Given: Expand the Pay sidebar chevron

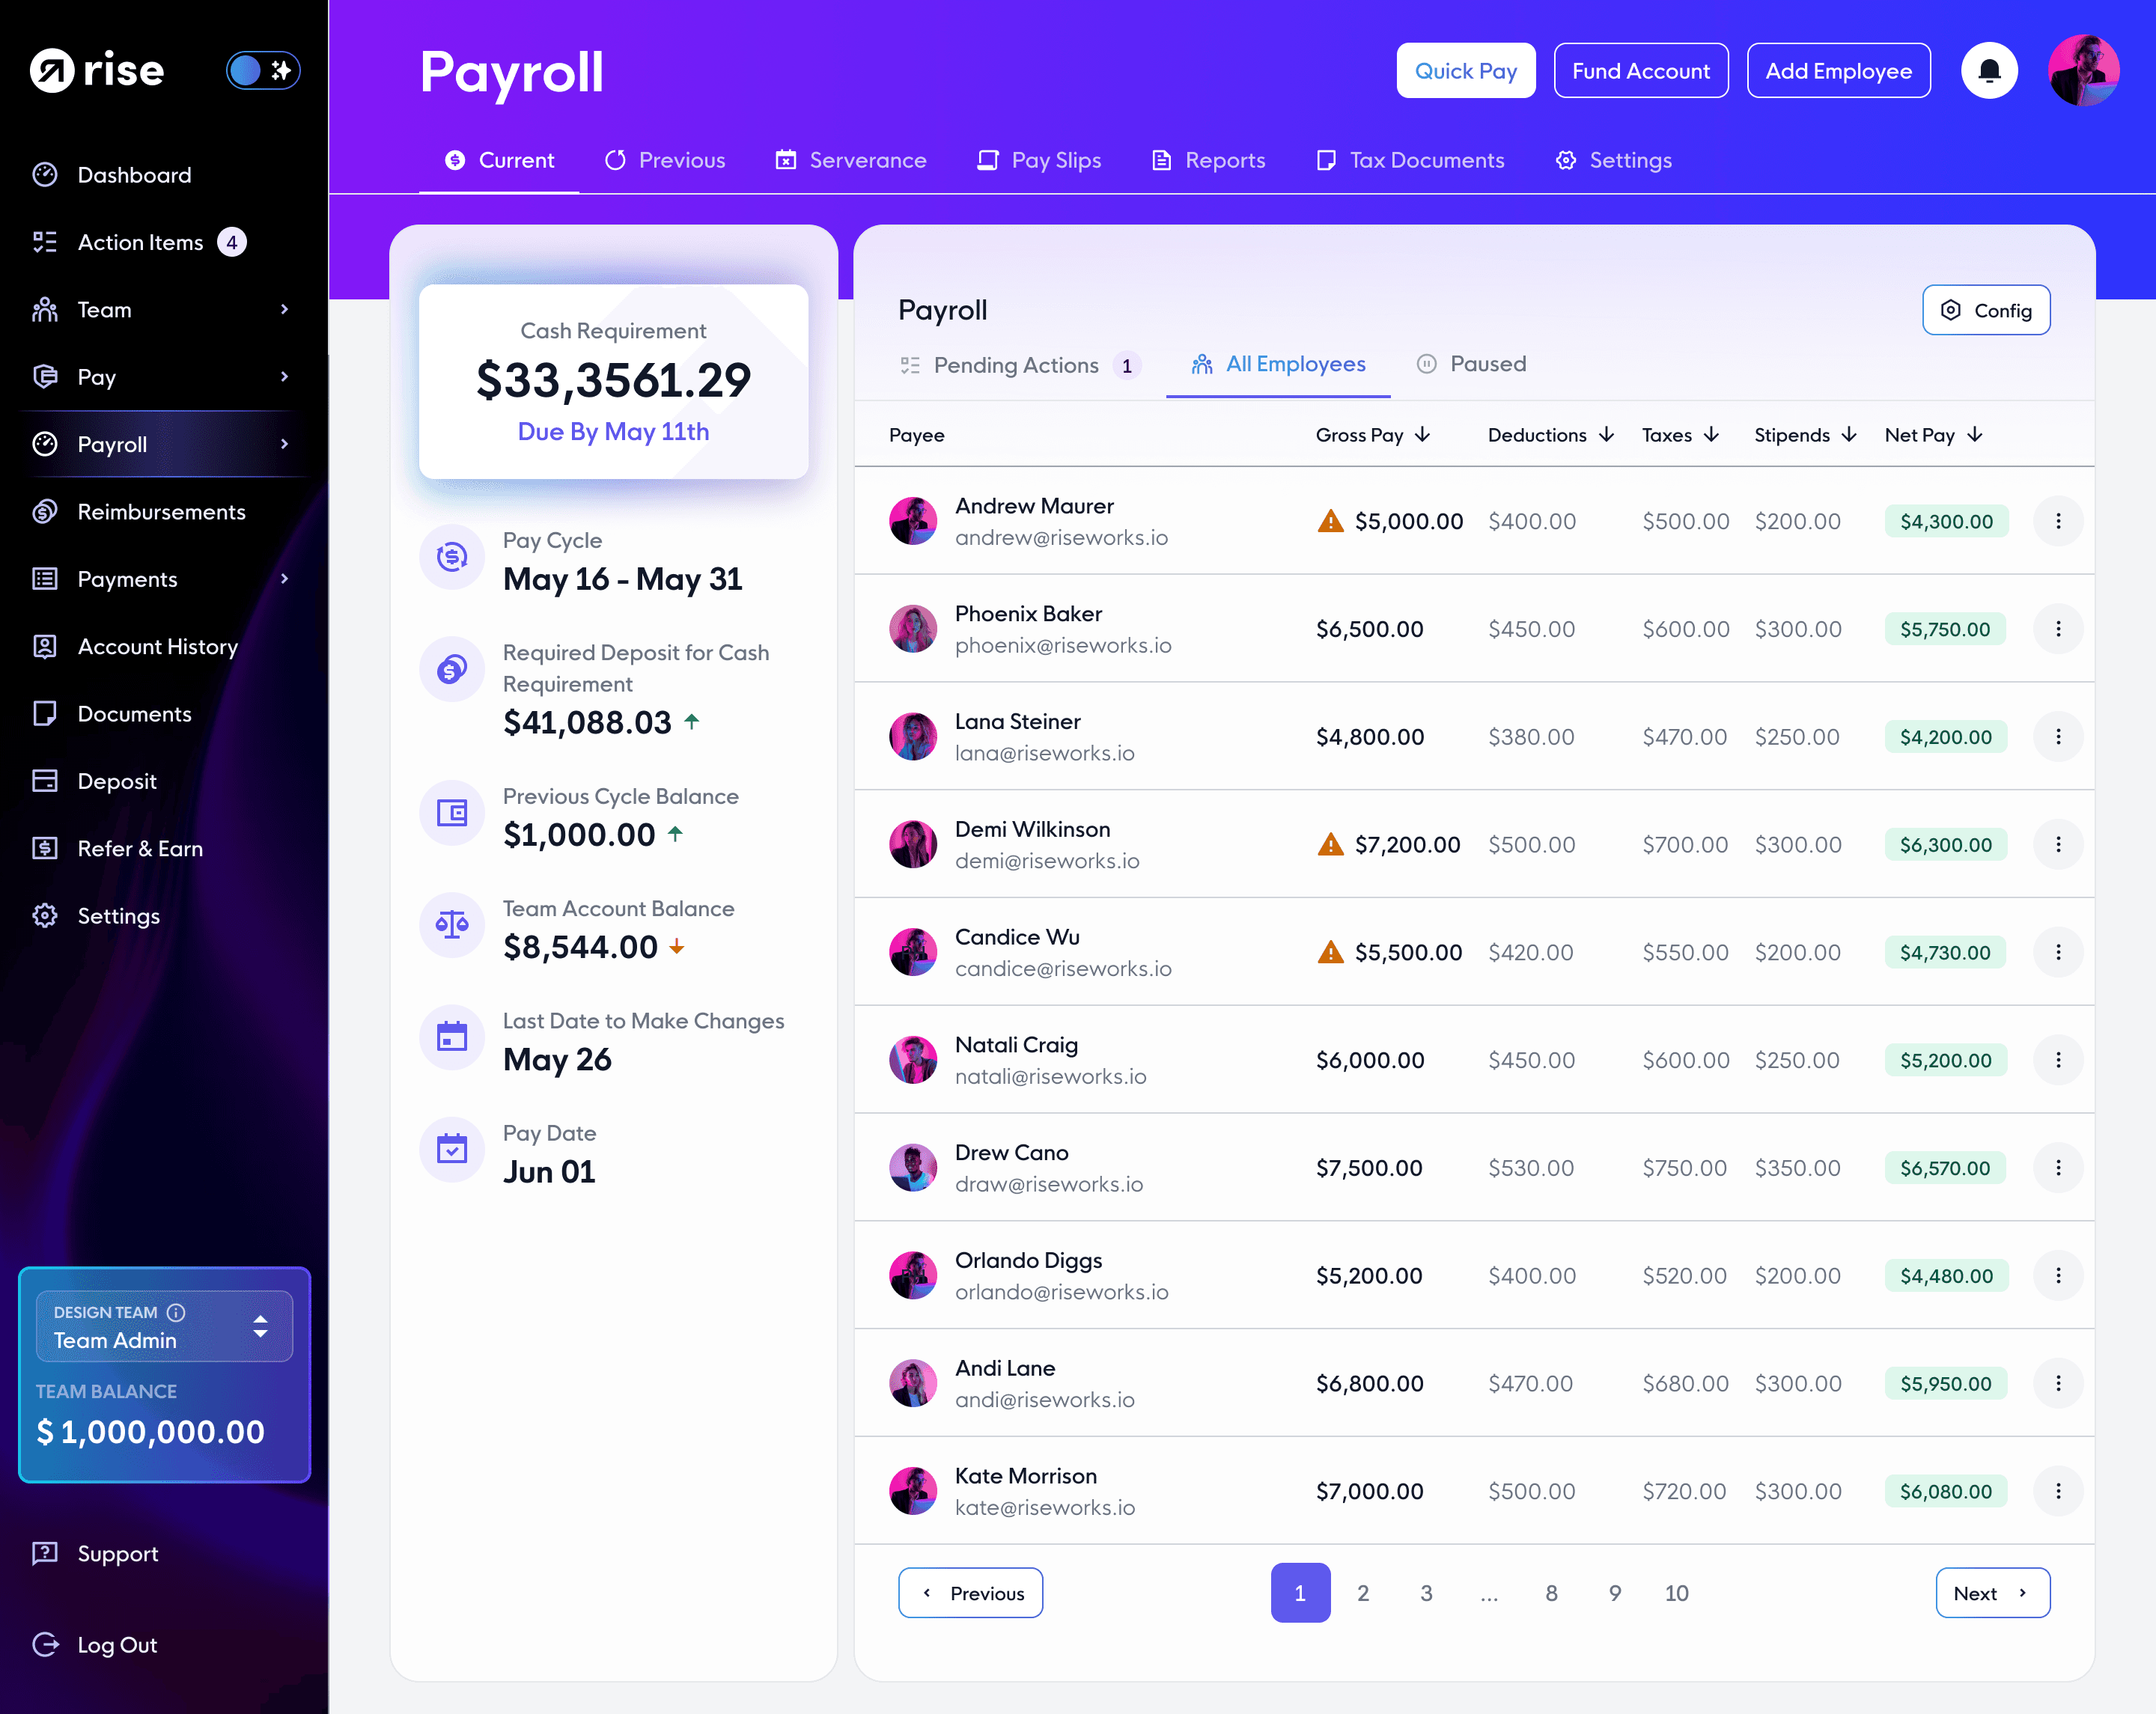Looking at the screenshot, I should point(285,377).
